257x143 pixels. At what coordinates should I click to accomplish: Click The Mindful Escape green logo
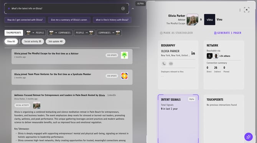pos(124,55)
